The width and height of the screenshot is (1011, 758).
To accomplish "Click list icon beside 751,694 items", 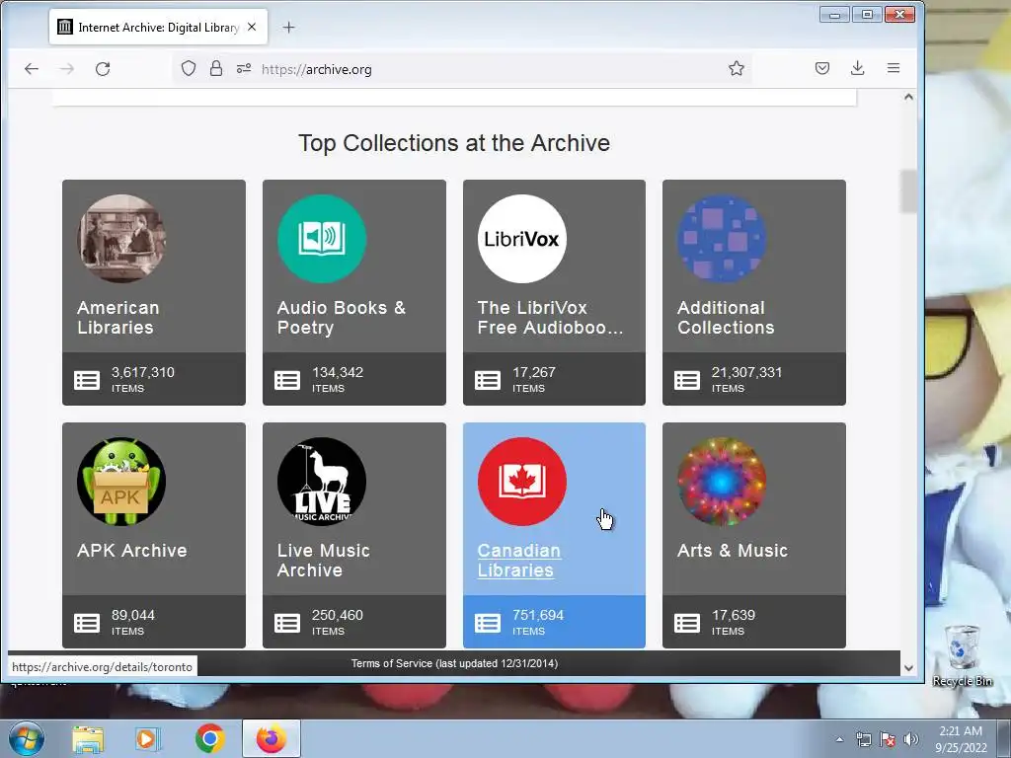I will click(x=488, y=624).
